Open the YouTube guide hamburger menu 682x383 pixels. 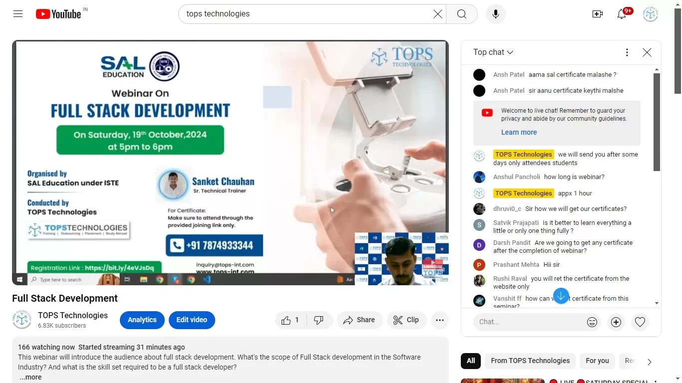18,14
